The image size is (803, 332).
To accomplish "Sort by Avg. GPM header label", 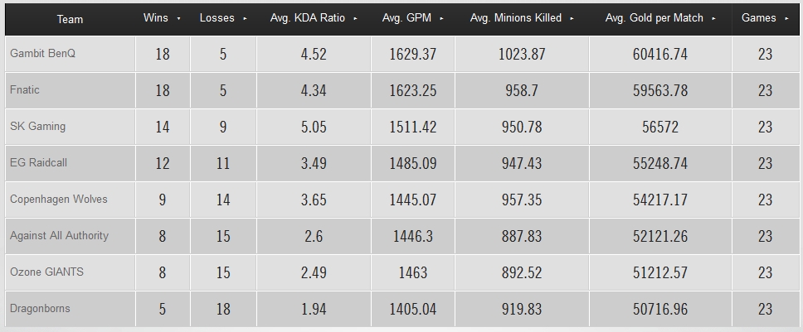I will (406, 18).
